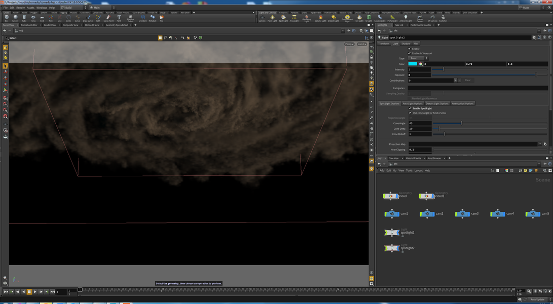The image size is (553, 304).
Task: Switch to the Transform parameter tab
Action: [384, 44]
